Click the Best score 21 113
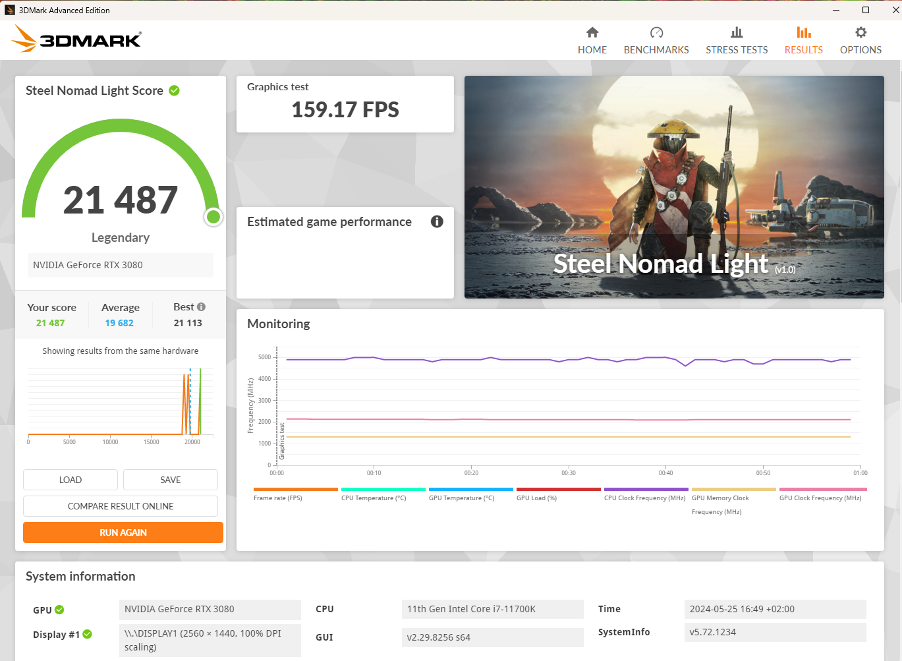Screen dimensions: 902x661 pos(188,323)
